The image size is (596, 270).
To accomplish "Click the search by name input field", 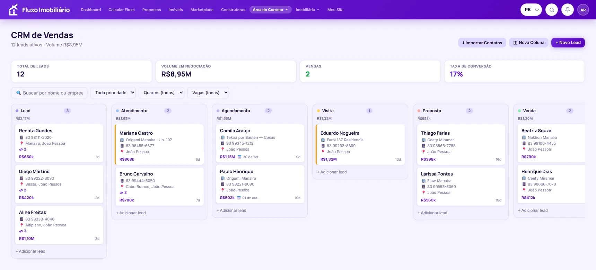I will (49, 93).
